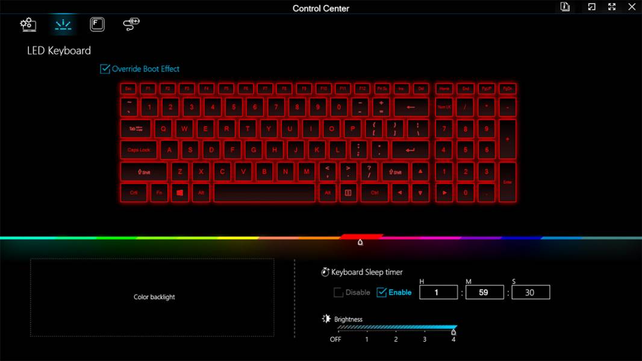Image resolution: width=642 pixels, height=361 pixels.
Task: Uncheck the Enable sleep timer option
Action: (382, 292)
